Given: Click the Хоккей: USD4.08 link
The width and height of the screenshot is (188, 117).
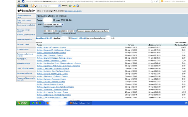Looking at the screenshot, I should [x=79, y=38].
